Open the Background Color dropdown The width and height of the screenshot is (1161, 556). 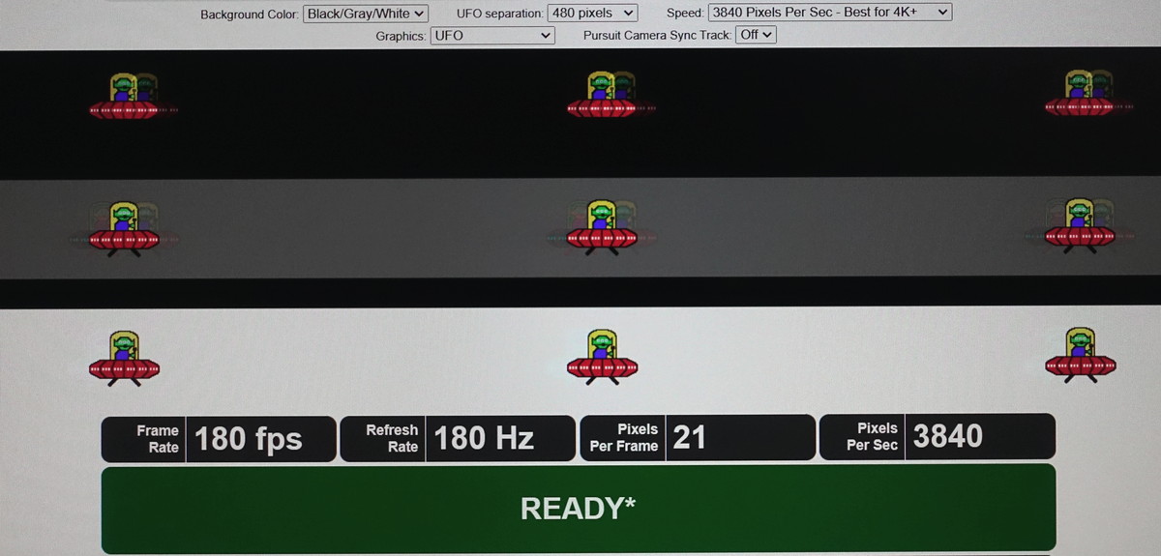[x=365, y=14]
